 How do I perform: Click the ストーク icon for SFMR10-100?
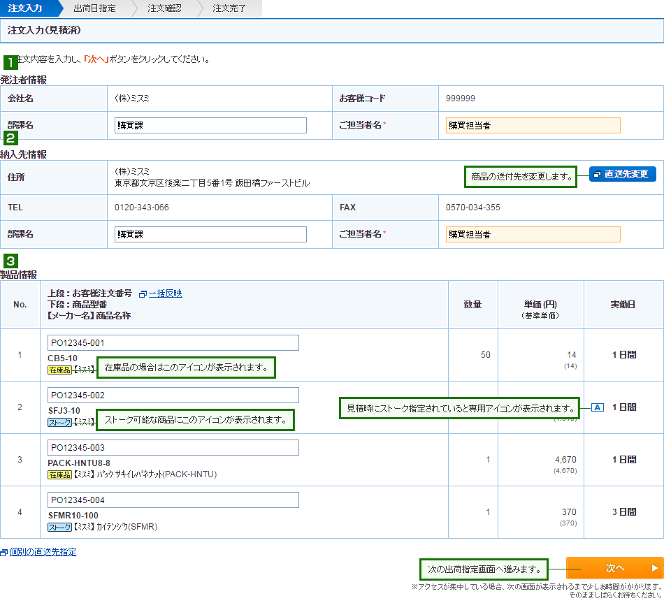(x=60, y=527)
